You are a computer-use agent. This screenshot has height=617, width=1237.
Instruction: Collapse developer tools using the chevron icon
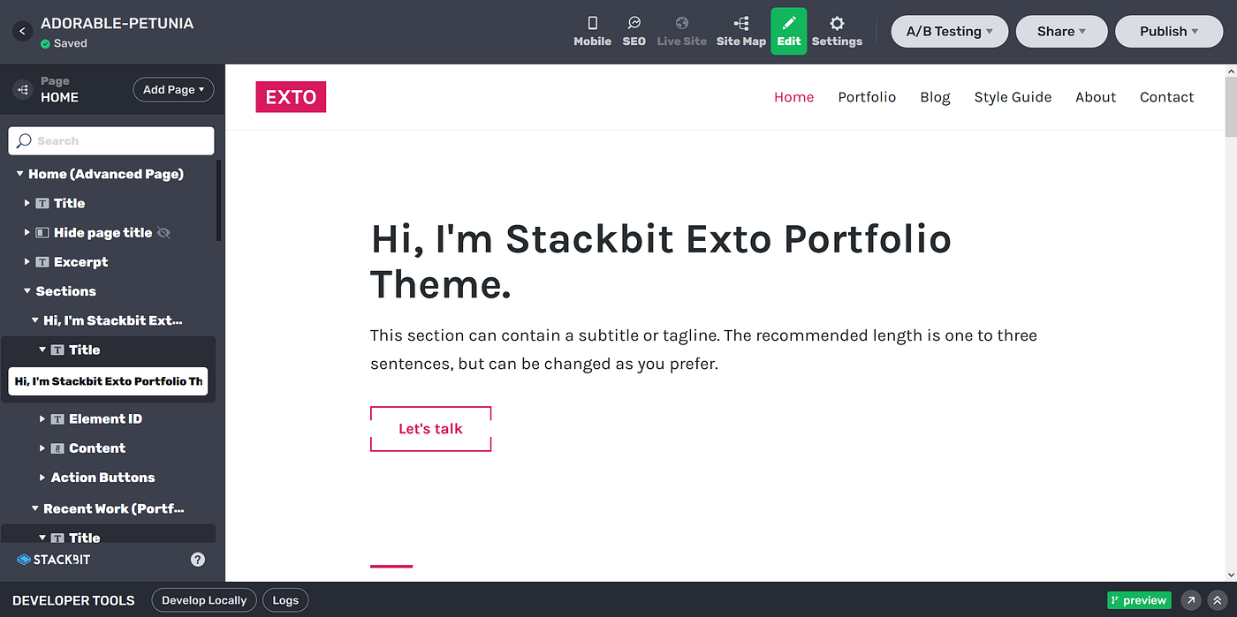[x=1218, y=600]
